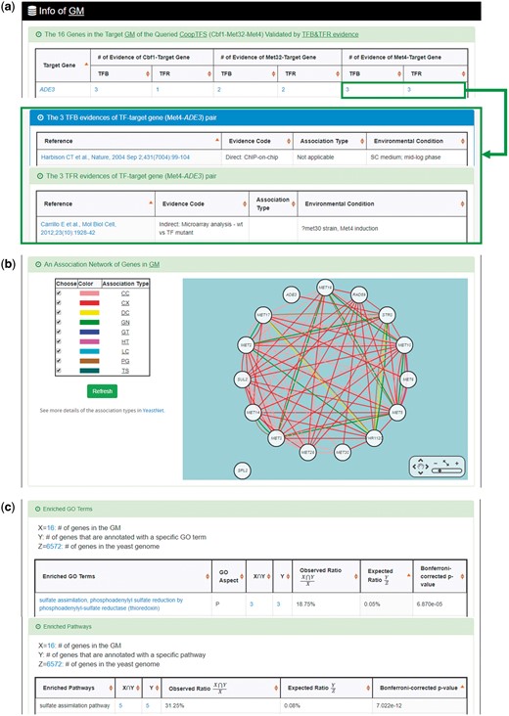Viewport: 509px width, 716px height.
Task: Uncheck the DC association type checkbox
Action: (x=59, y=312)
